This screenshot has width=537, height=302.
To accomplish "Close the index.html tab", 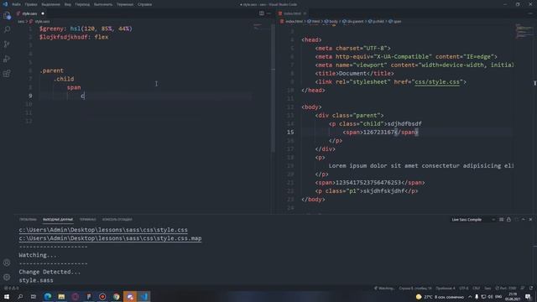I will click(x=305, y=13).
